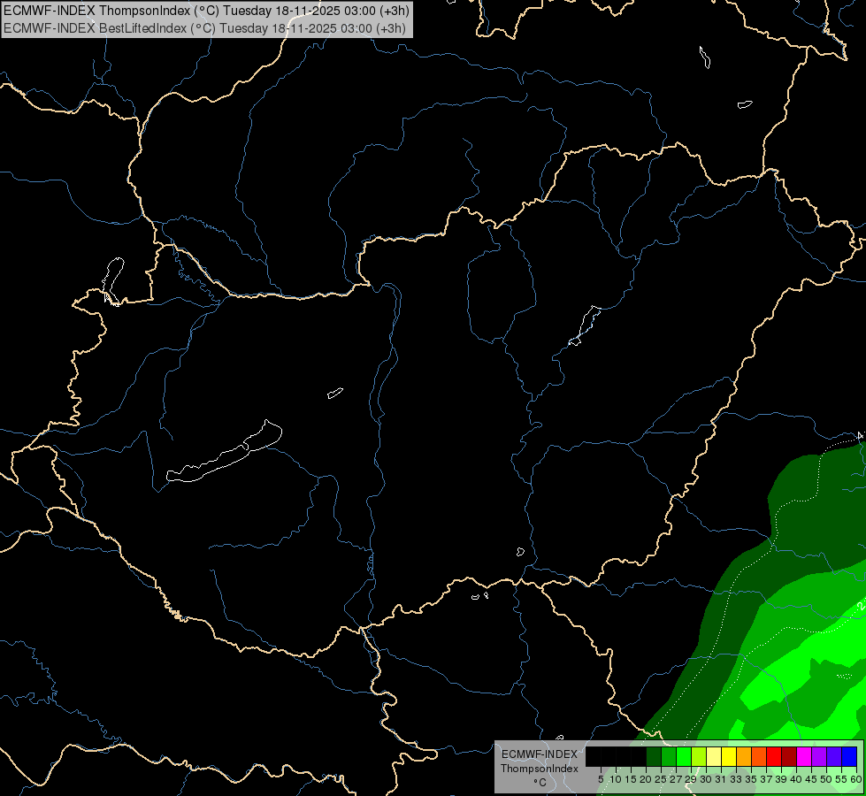Select the medium green 25–27 legend swatch
The width and height of the screenshot is (866, 796).
(x=668, y=756)
